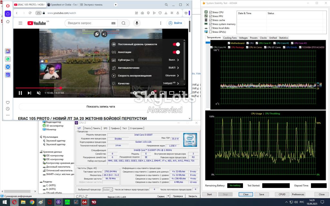Open the Opera main menu logo
This screenshot has height=206, width=330.
click(8, 6)
